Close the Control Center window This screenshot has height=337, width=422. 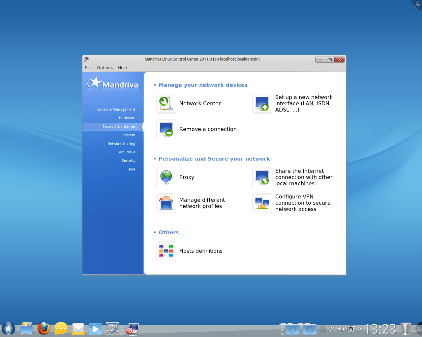pos(340,60)
